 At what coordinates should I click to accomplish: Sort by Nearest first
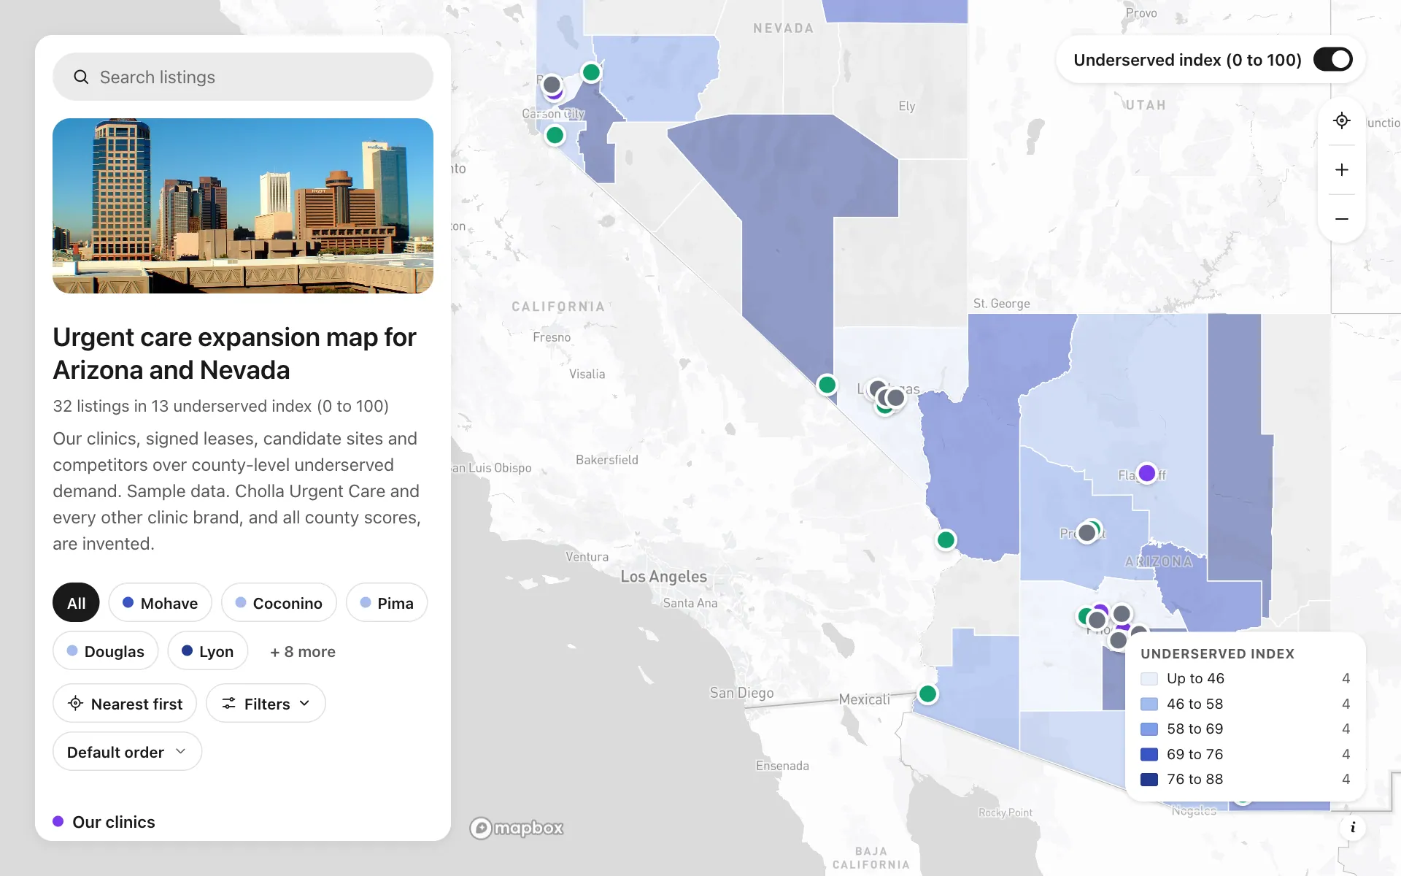[x=124, y=703]
